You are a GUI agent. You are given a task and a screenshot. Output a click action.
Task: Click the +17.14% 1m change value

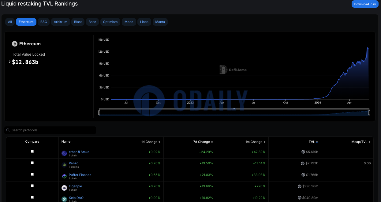(x=259, y=163)
